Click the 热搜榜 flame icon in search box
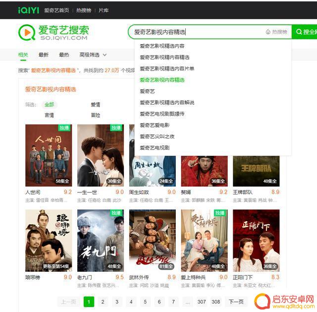This screenshot has height=312, width=317. (x=268, y=32)
